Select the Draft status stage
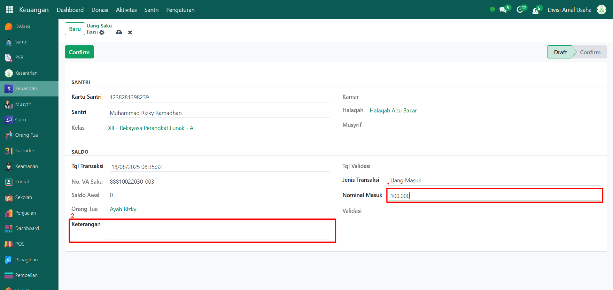613x290 pixels. [x=560, y=52]
